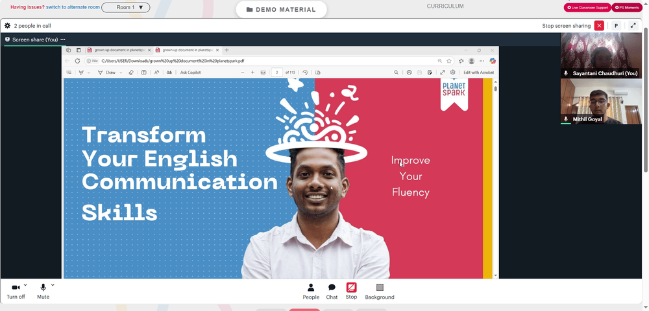Open Edge workspaces icon

[x=69, y=50]
